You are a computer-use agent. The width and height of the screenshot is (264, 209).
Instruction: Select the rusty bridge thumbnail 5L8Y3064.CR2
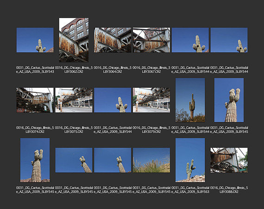pyautogui.click(x=113, y=40)
